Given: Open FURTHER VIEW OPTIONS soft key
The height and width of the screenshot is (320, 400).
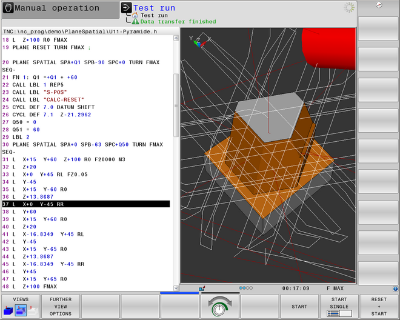Looking at the screenshot, I should (x=61, y=307).
